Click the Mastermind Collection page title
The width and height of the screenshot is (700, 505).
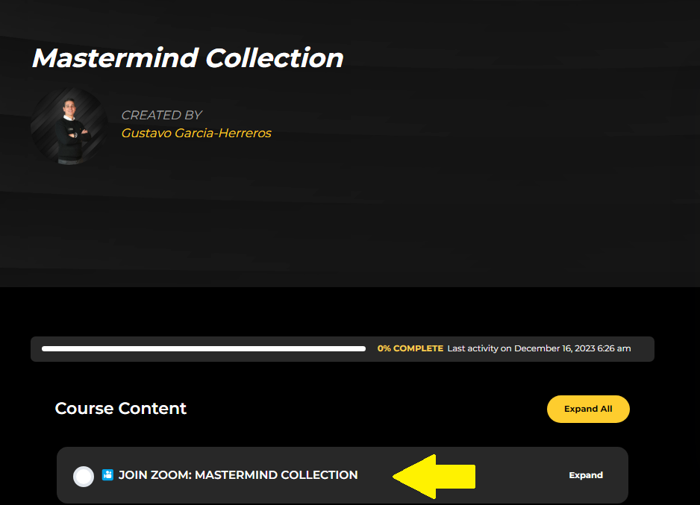click(x=187, y=58)
